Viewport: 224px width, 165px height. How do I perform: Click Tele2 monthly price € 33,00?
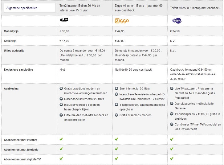(x=64, y=31)
